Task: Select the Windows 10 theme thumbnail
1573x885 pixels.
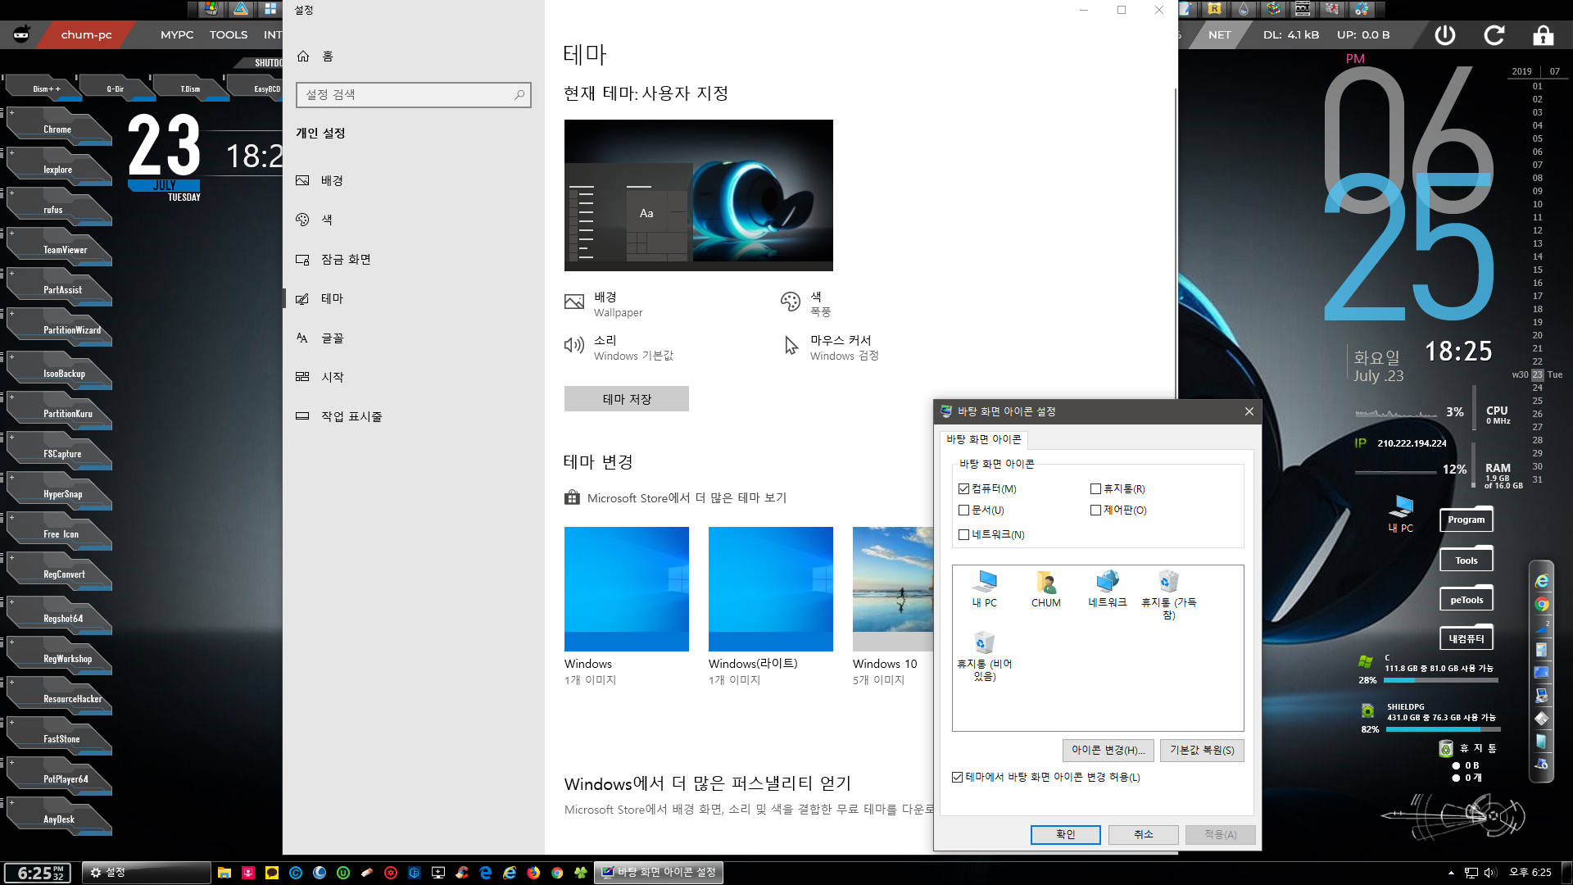Action: 893,589
